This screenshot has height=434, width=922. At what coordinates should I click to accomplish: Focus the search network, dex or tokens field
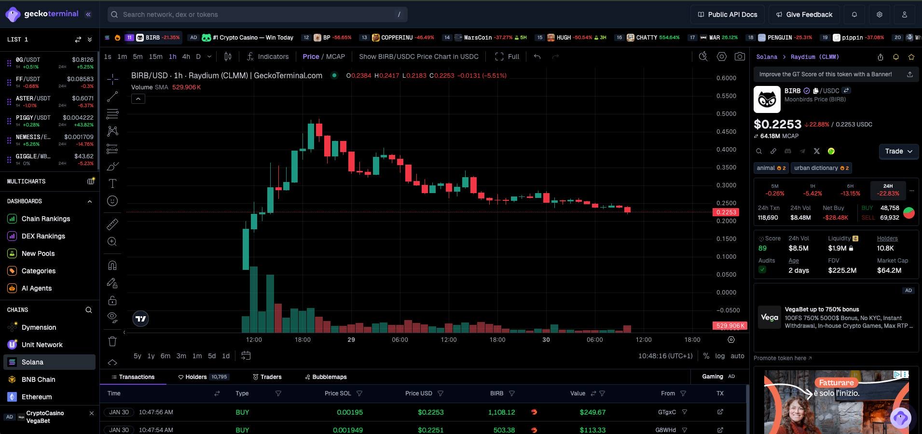point(258,14)
